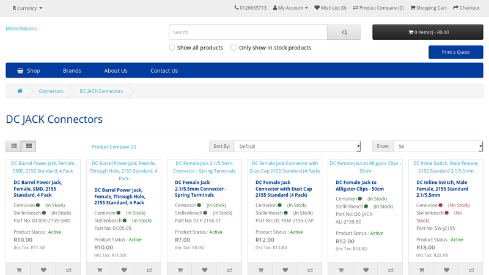Click the Print a Quote button

tap(455, 52)
